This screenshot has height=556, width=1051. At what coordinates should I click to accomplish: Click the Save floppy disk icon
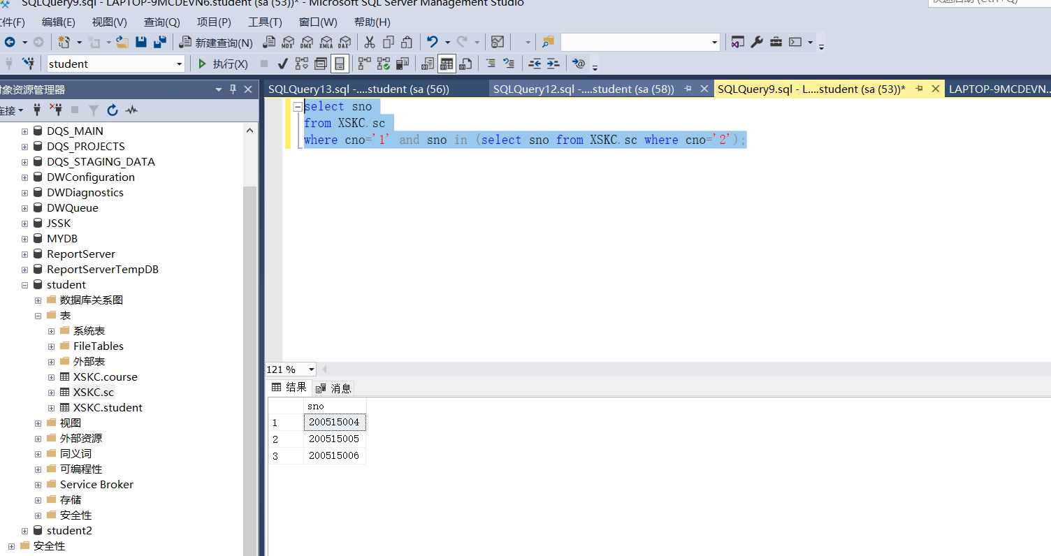point(141,42)
